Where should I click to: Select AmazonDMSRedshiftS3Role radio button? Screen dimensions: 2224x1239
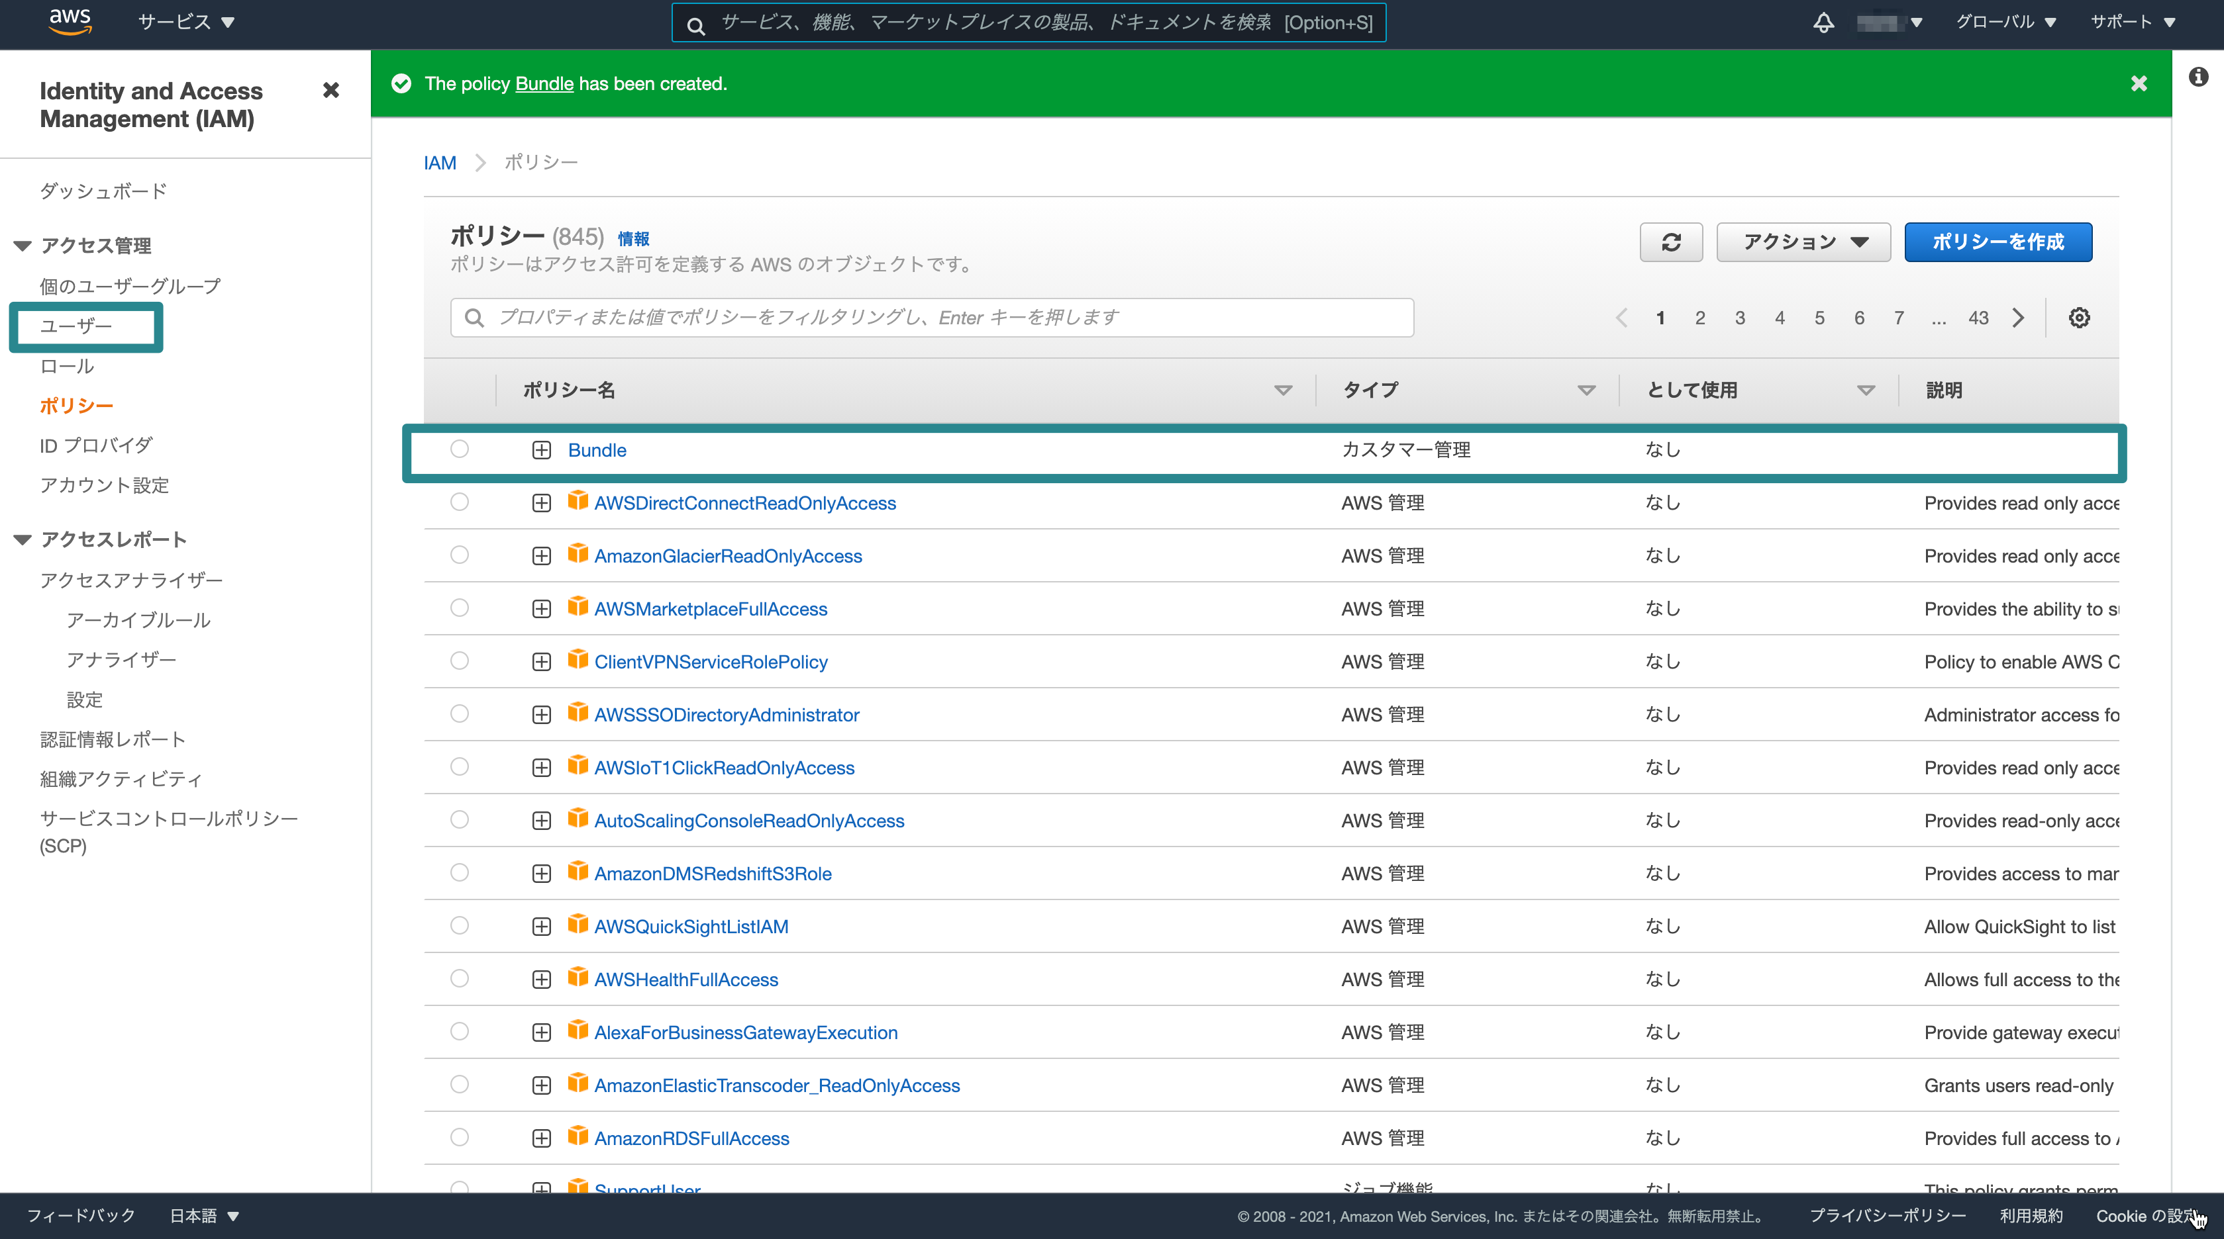pyautogui.click(x=460, y=872)
